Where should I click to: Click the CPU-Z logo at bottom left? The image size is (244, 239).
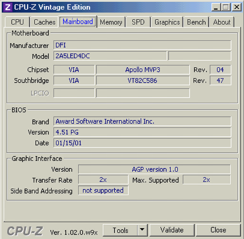pos(25,231)
